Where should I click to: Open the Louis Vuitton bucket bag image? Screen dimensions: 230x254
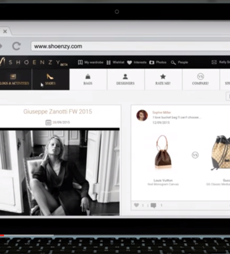(x=163, y=152)
